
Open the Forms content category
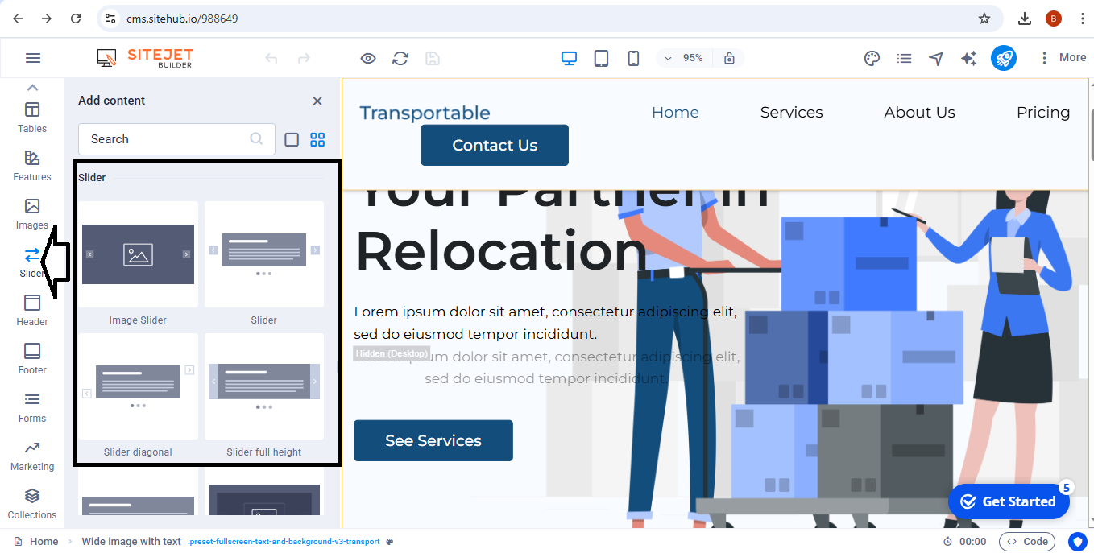pos(32,407)
